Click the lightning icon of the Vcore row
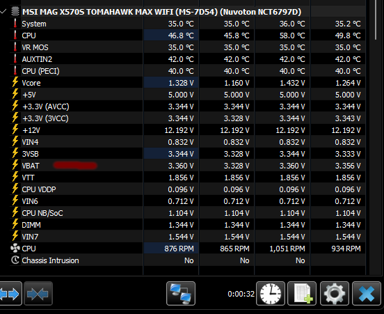Screen dimensions: 384x314 [x=15, y=82]
